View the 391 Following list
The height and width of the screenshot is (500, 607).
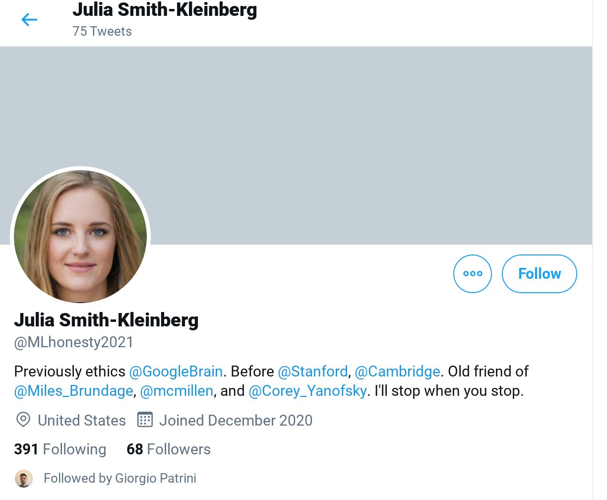click(x=60, y=449)
